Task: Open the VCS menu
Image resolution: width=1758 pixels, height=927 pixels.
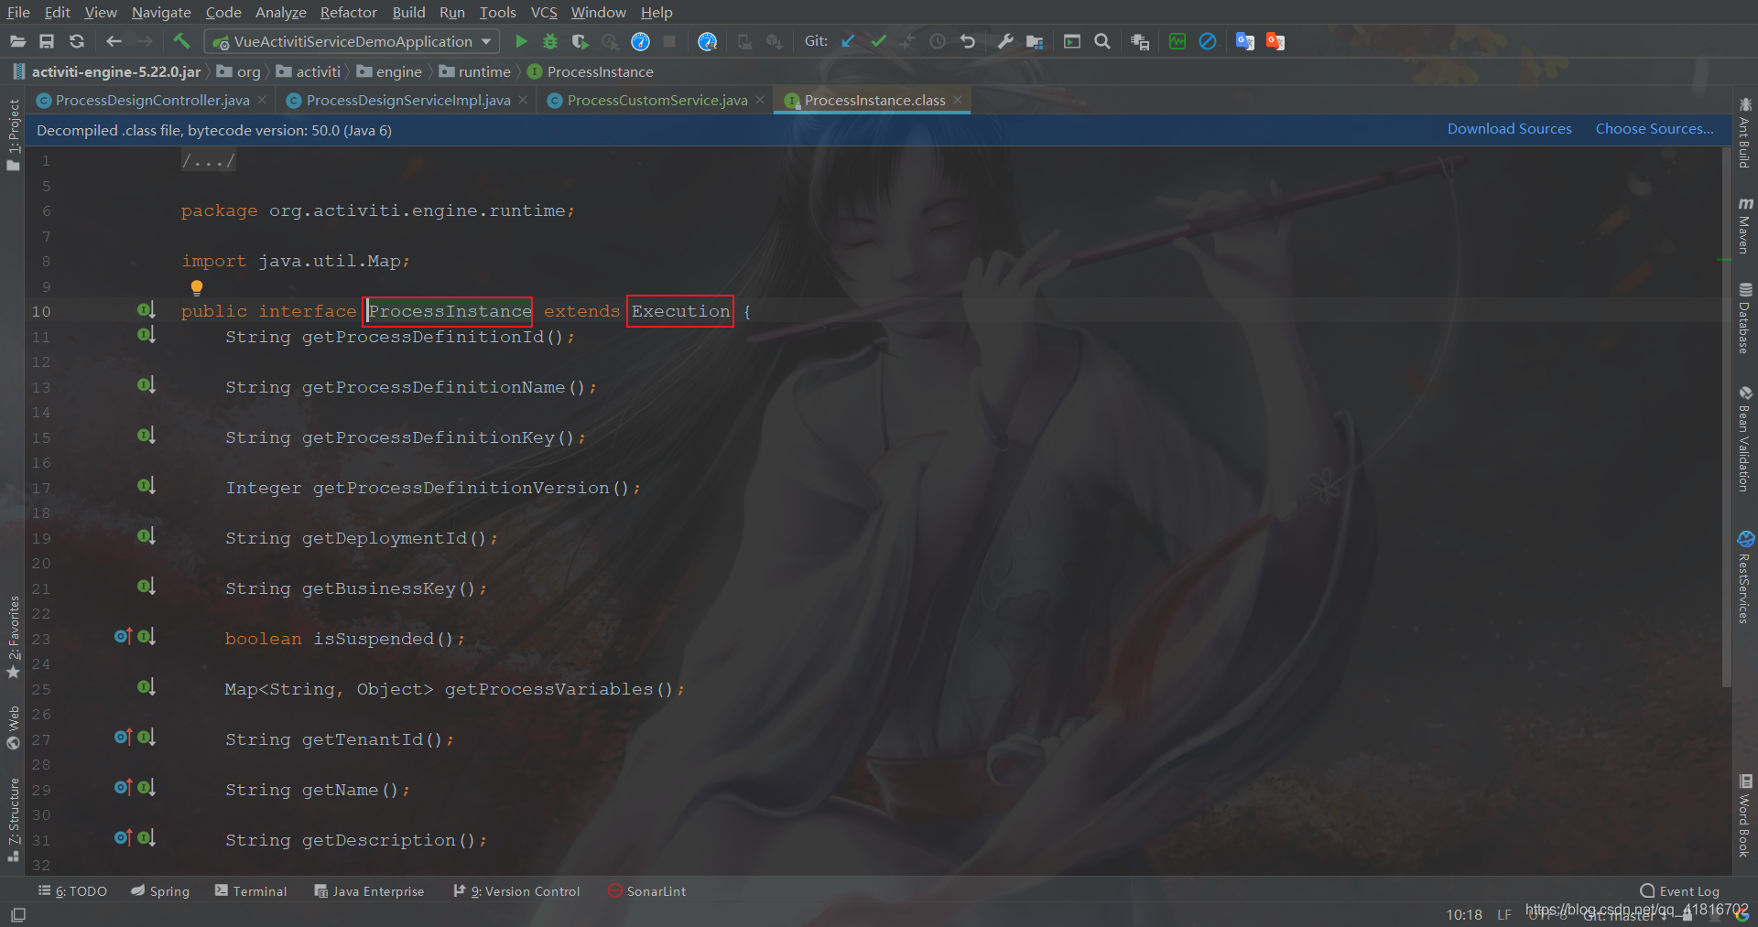Action: tap(544, 12)
